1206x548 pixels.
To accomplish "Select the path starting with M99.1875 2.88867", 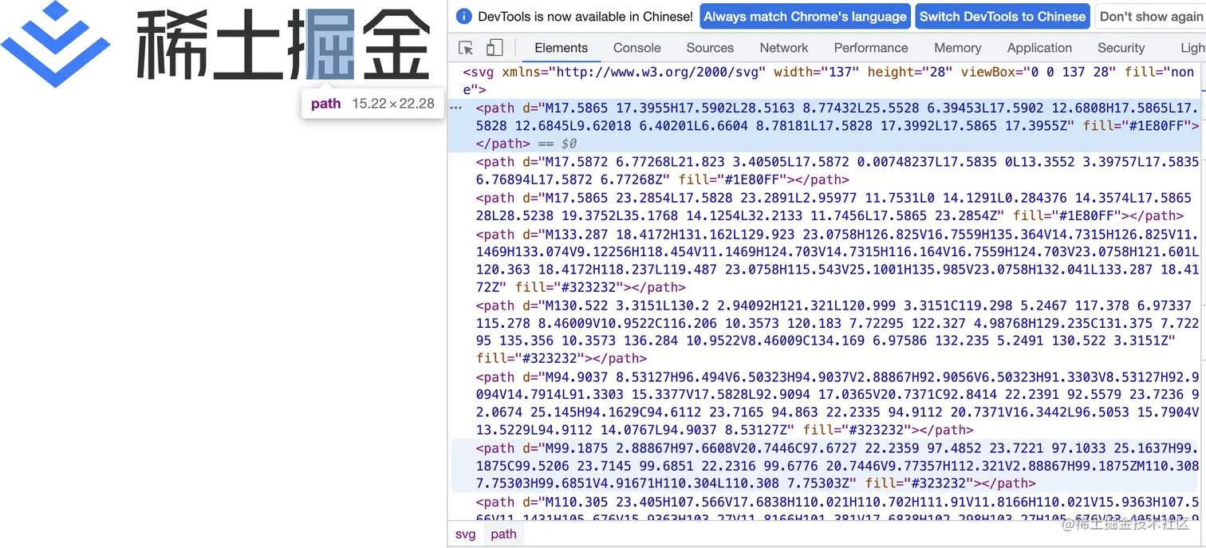I will (x=826, y=466).
